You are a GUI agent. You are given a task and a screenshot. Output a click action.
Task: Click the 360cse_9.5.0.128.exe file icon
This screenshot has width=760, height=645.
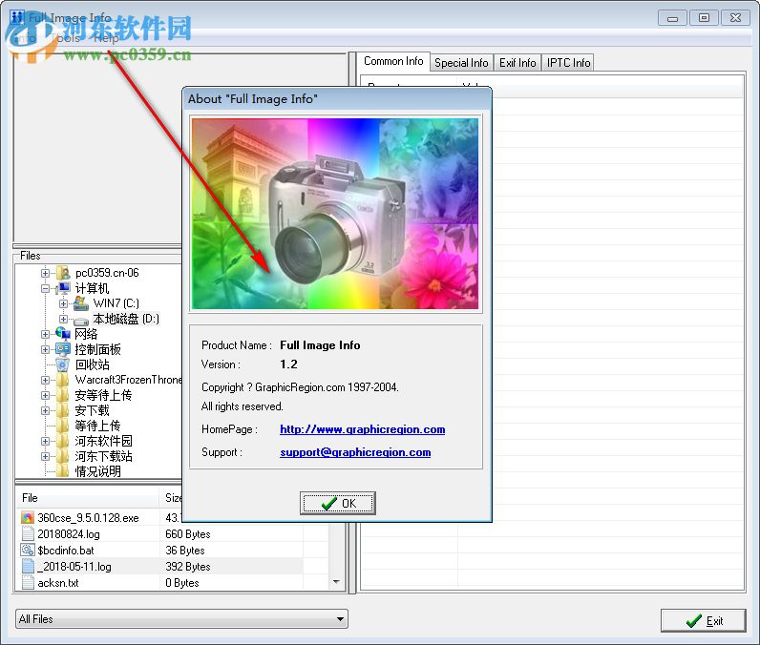[28, 518]
